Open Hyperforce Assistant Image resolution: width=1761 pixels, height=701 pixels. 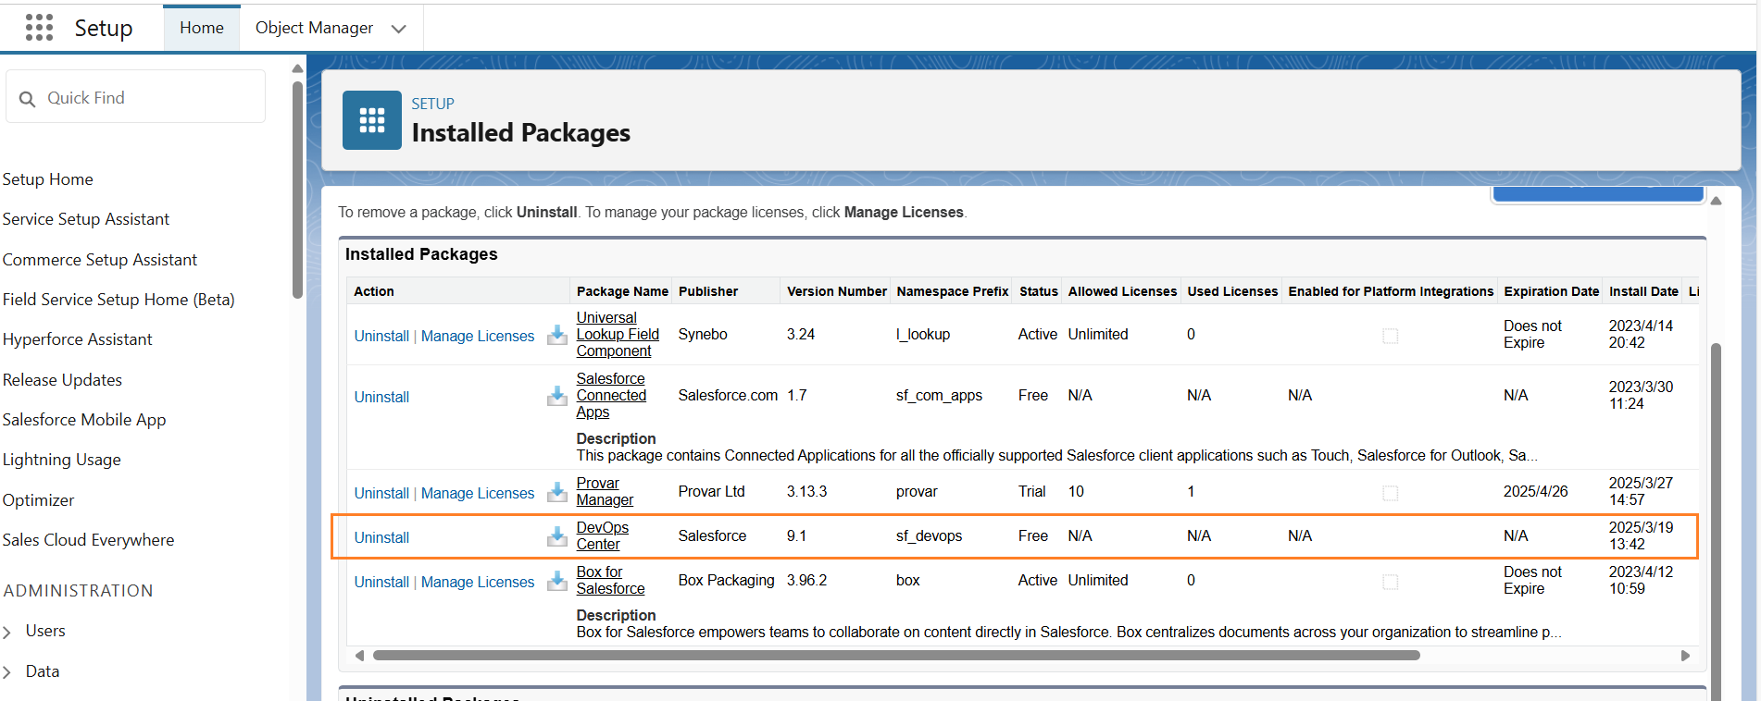click(78, 339)
